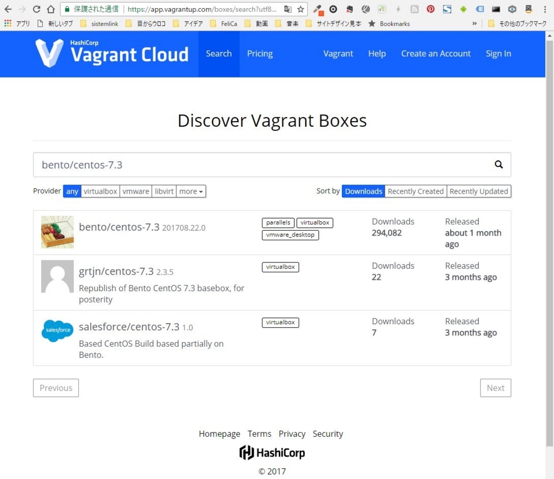Screen dimensions: 554x479
Task: Sort results by Downloads
Action: coord(364,191)
